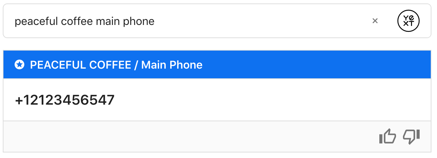
Task: Click the star icon in the blue header
Action: click(20, 65)
